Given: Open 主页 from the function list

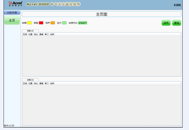Looking at the screenshot, I should (12, 20).
